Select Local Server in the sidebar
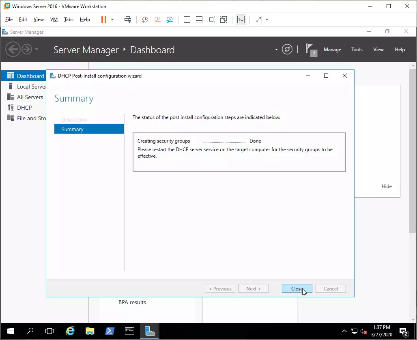This screenshot has height=340, width=417. click(24, 87)
